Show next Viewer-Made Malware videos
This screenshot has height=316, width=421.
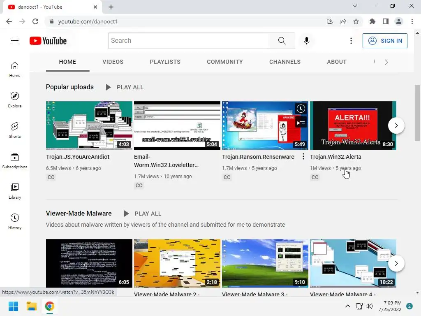coord(396,263)
